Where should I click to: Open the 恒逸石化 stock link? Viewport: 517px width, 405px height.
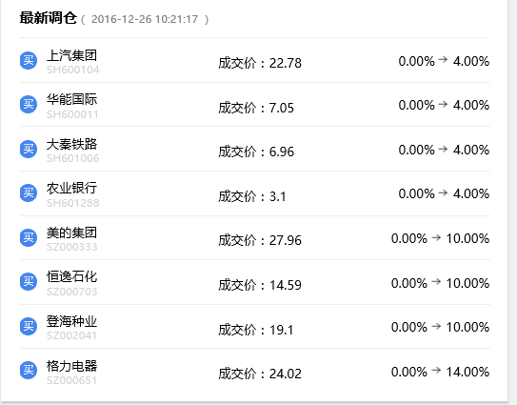(x=71, y=276)
